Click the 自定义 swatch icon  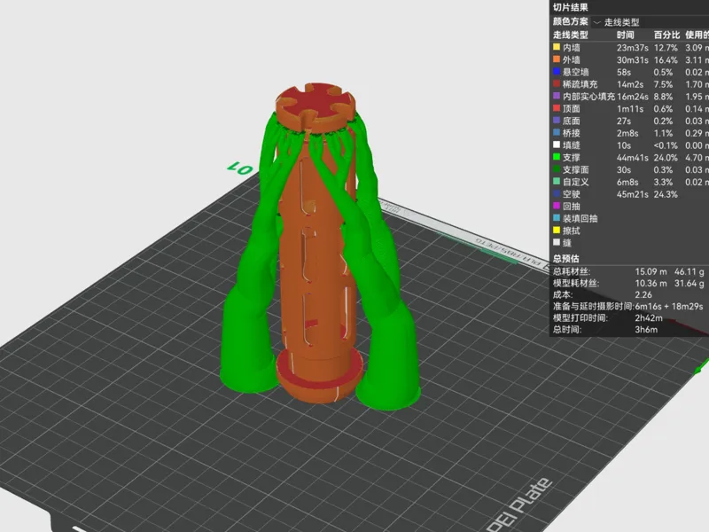557,182
